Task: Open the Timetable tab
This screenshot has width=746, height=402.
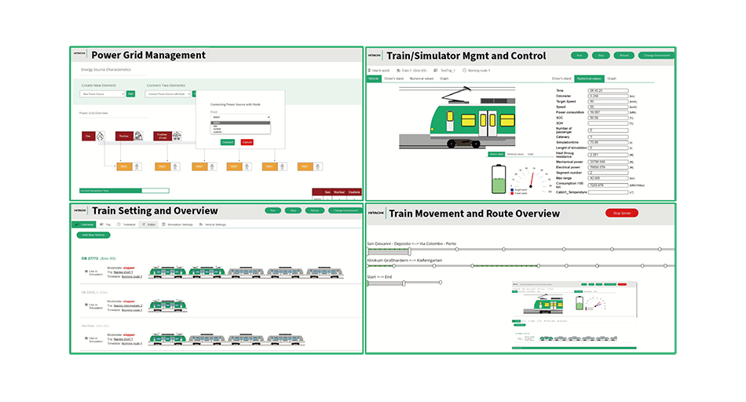Action: 126,225
